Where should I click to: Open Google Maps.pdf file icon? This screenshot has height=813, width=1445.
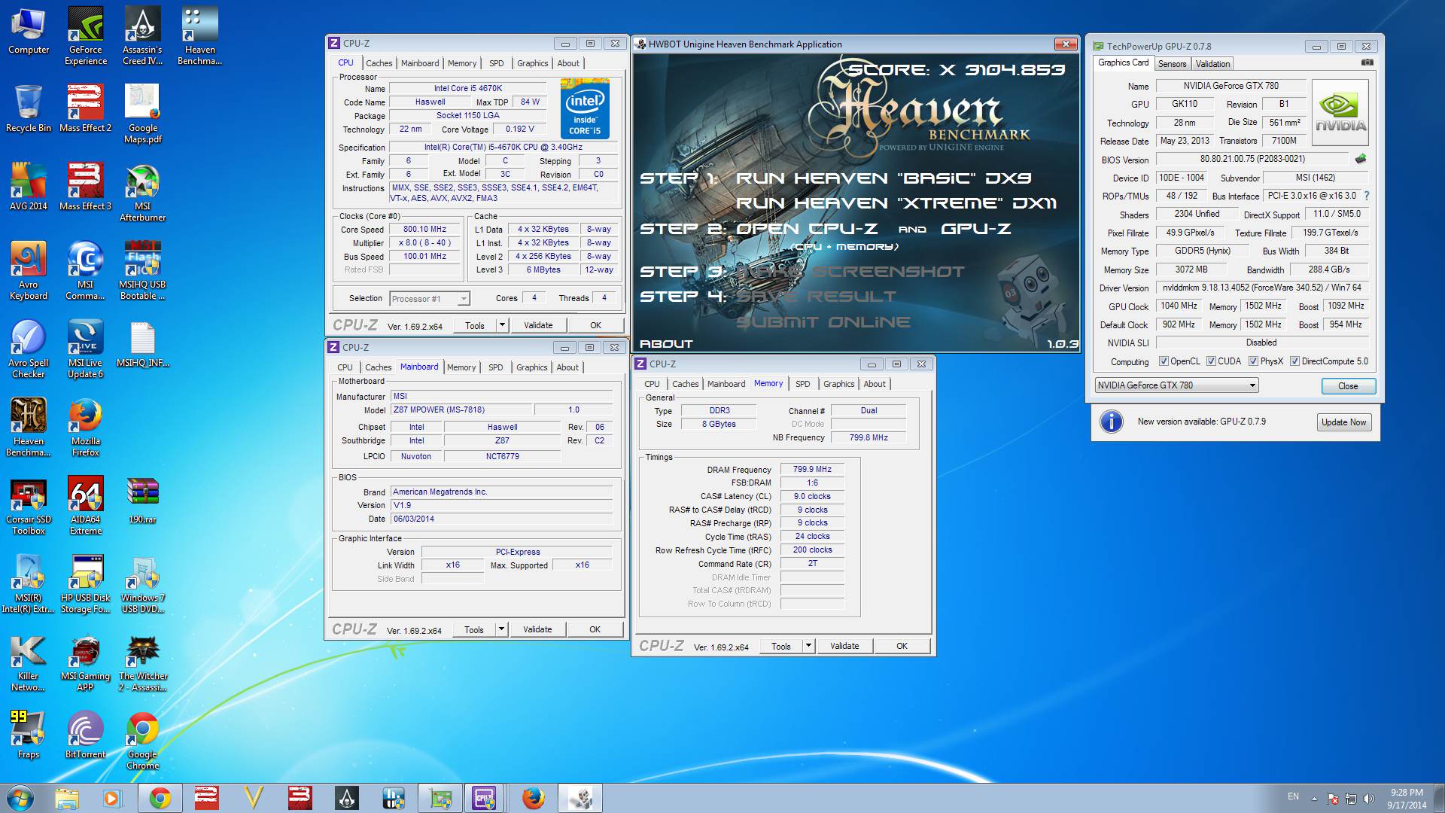pos(142,114)
